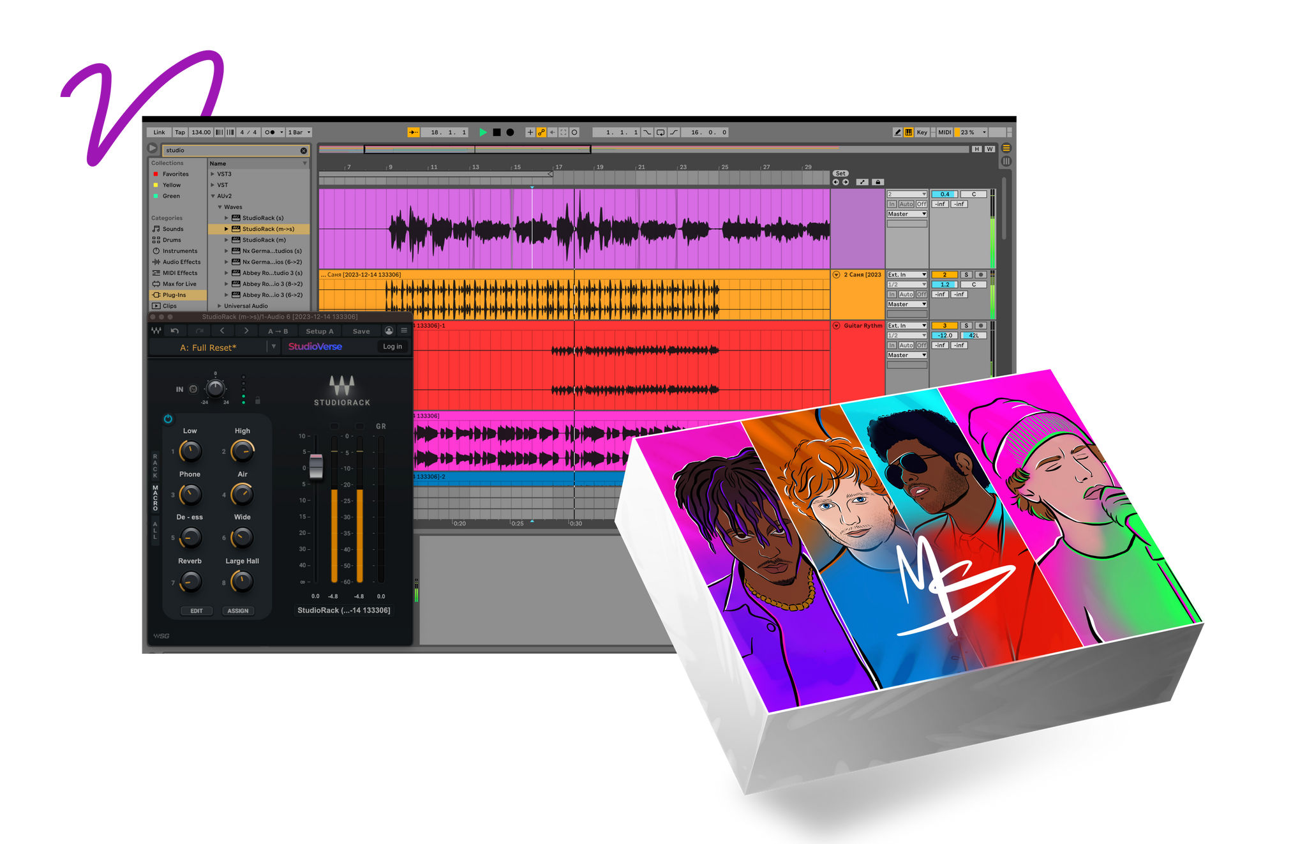This screenshot has width=1307, height=844.
Task: Clear the studio search field
Action: 304,151
